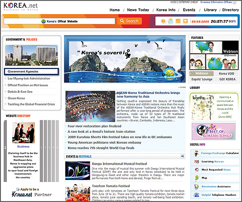Open Daegu International Musical Festival title
242x202 pixels.
(x=119, y=164)
